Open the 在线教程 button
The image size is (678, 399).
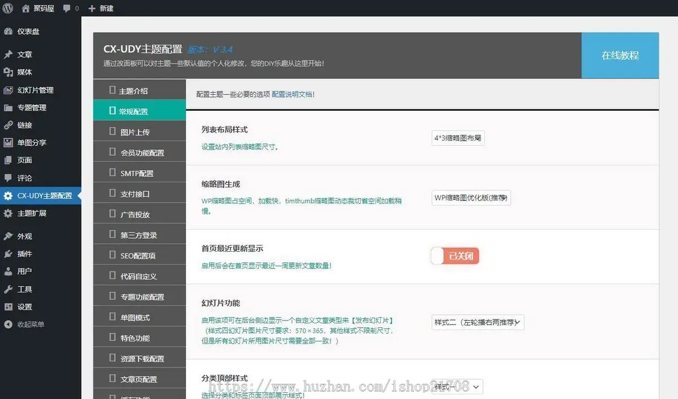pyautogui.click(x=620, y=55)
